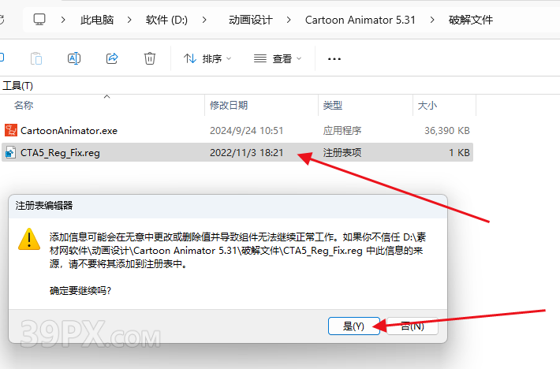Sort files by the 修改日期 column header
The height and width of the screenshot is (369, 560).
[229, 105]
